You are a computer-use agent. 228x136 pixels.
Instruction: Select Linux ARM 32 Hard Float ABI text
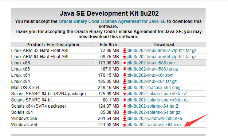(40, 51)
